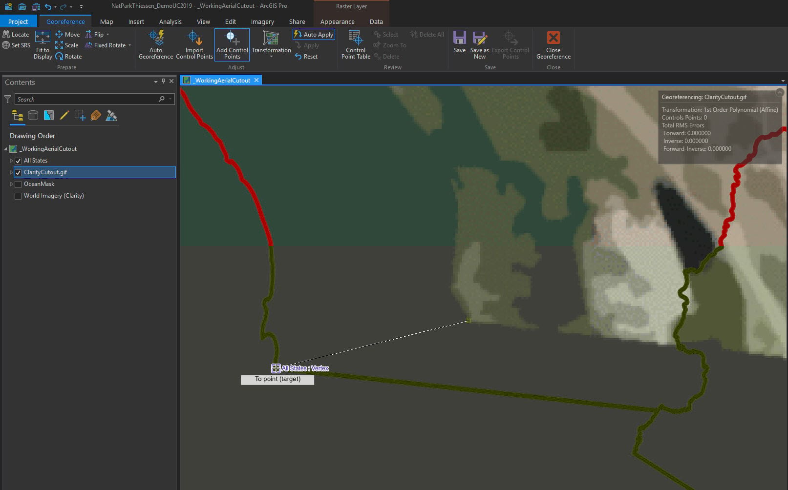The width and height of the screenshot is (788, 490).
Task: Switch Contents to List By Snapping
Action: 80,116
